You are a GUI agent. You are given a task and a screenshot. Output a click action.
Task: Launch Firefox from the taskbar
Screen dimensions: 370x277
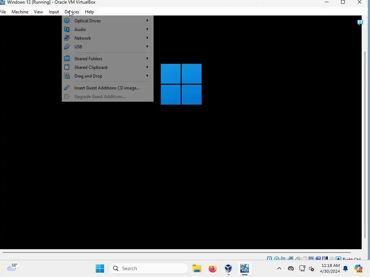point(212,268)
